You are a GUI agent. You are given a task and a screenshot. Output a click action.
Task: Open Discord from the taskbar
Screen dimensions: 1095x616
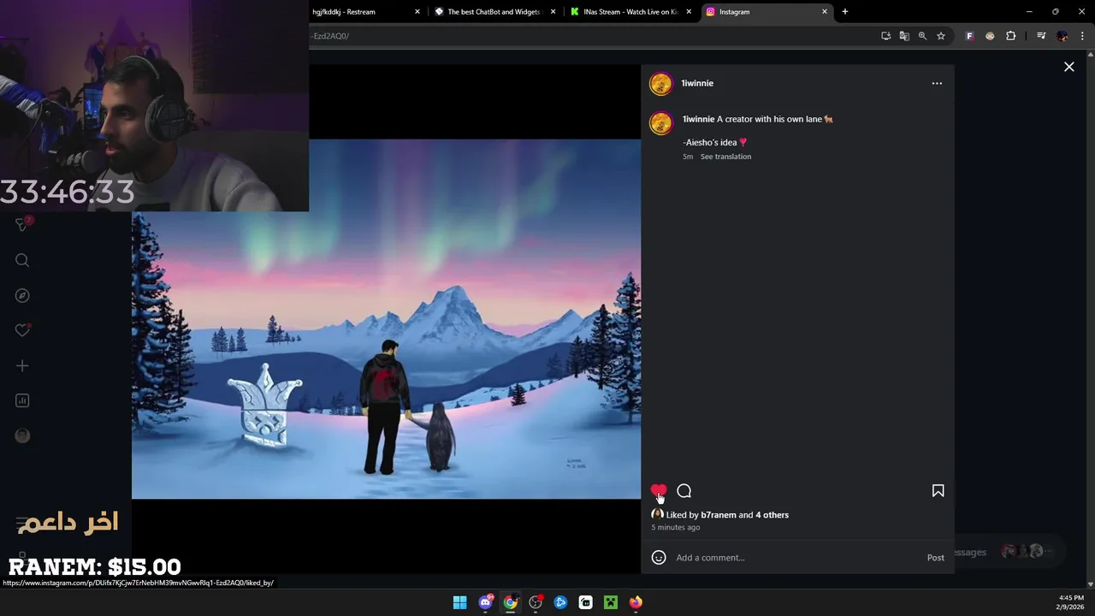click(485, 602)
